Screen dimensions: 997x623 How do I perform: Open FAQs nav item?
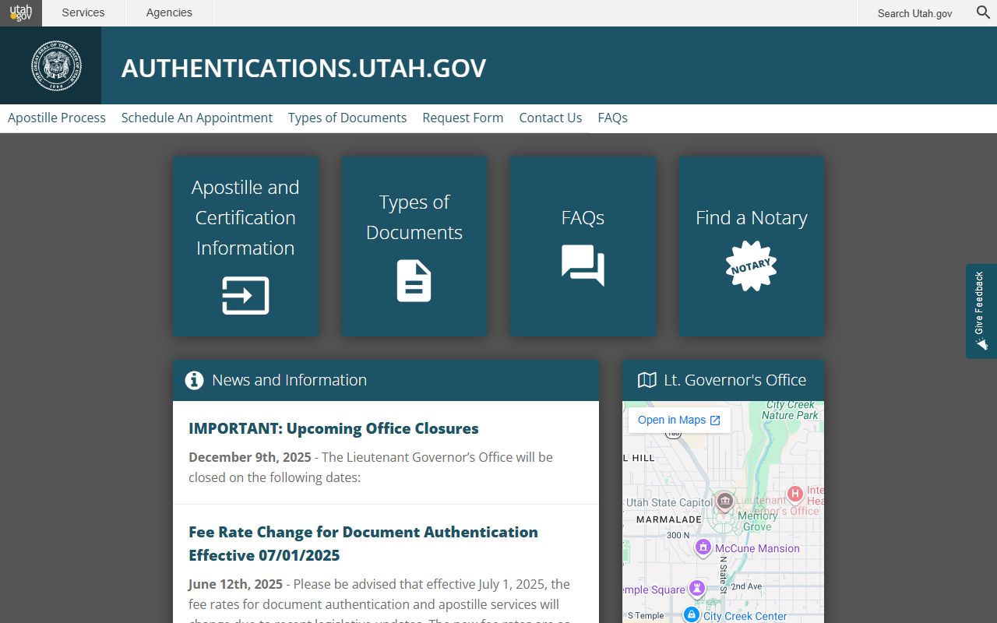click(x=612, y=118)
